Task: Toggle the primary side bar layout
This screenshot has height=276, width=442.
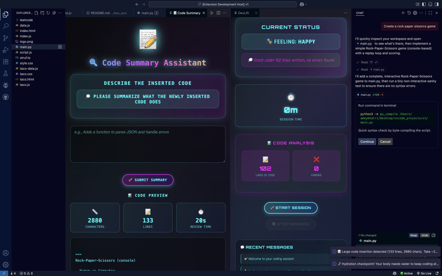Action: (424, 4)
